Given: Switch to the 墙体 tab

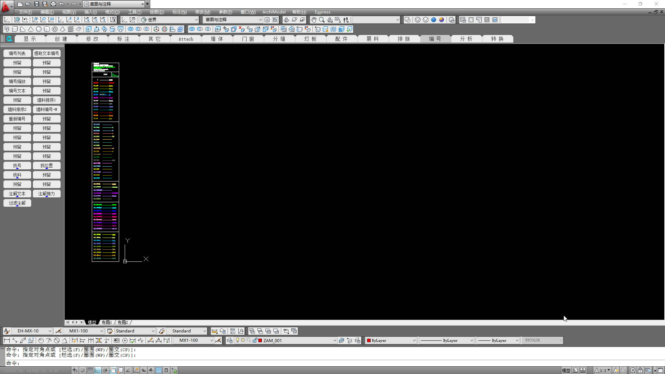Looking at the screenshot, I should pyautogui.click(x=217, y=39).
